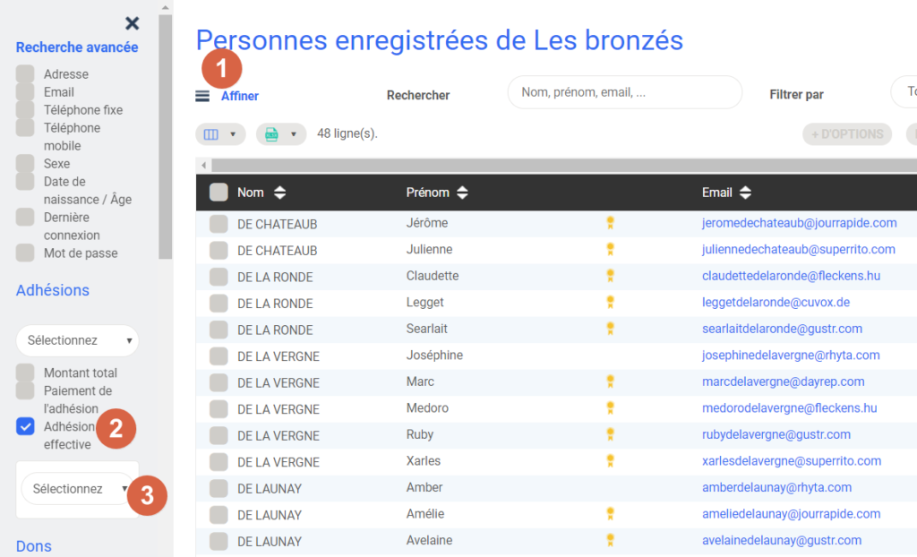The height and width of the screenshot is (557, 917).
Task: Click the membership badge icon for Ruby
Action: pyautogui.click(x=610, y=434)
